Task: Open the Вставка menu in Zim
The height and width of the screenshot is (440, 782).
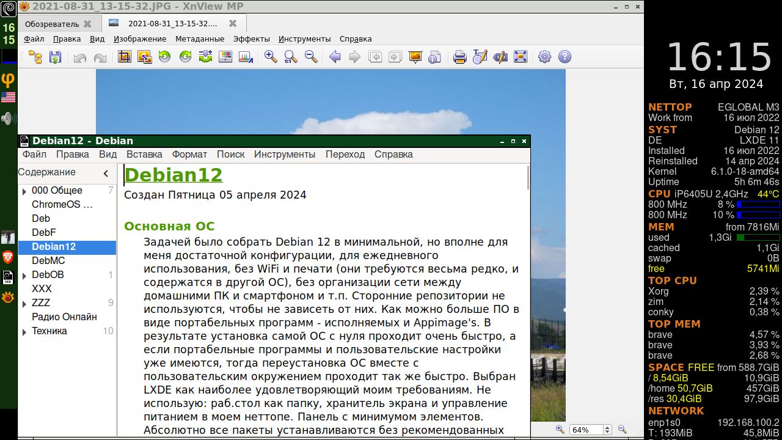Action: [144, 154]
